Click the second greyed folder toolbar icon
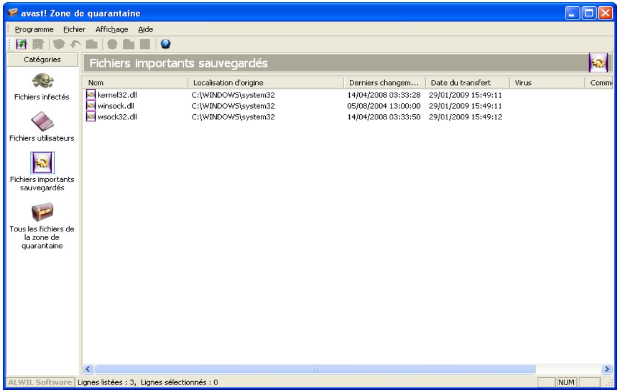The height and width of the screenshot is (390, 620). [128, 44]
